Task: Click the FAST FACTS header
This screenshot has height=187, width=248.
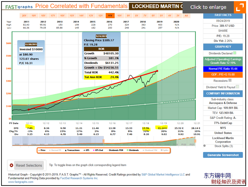Action: coord(223,15)
